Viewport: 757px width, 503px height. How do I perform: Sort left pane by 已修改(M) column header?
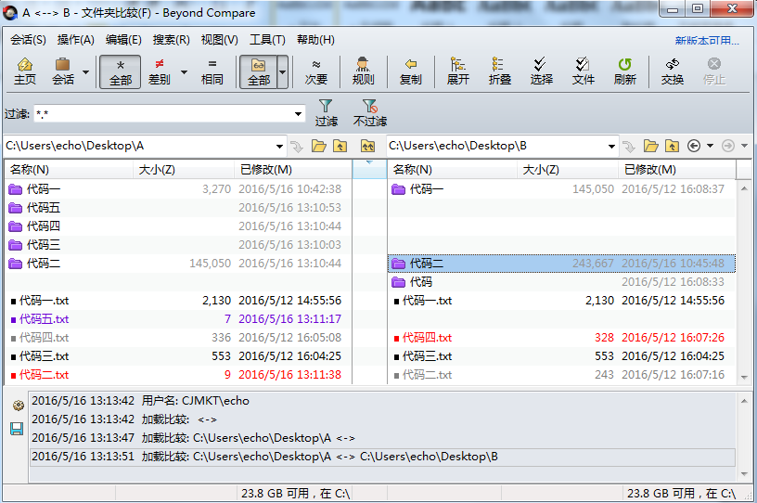(293, 170)
